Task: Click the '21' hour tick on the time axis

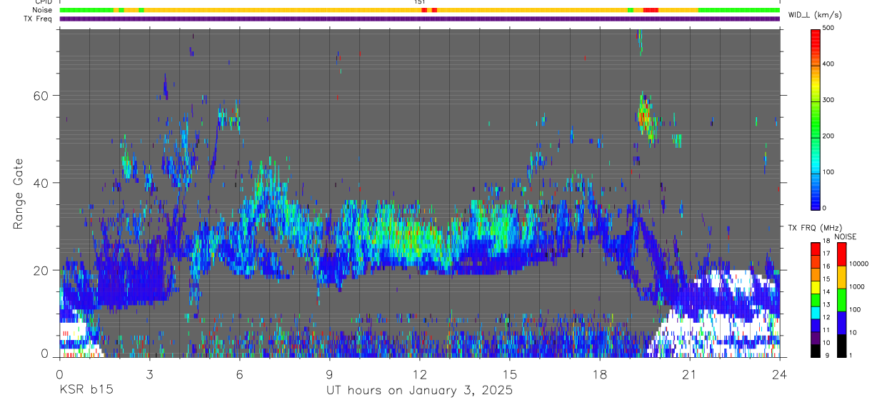Action: pos(690,374)
